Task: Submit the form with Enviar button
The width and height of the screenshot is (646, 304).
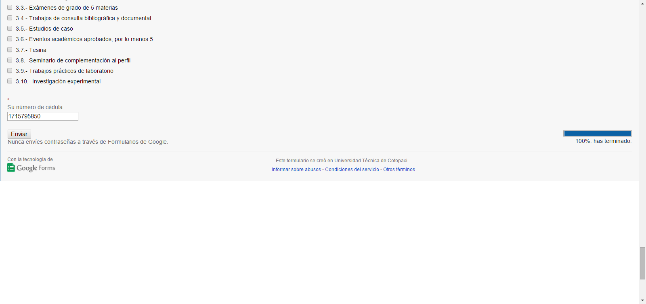Action: [19, 134]
